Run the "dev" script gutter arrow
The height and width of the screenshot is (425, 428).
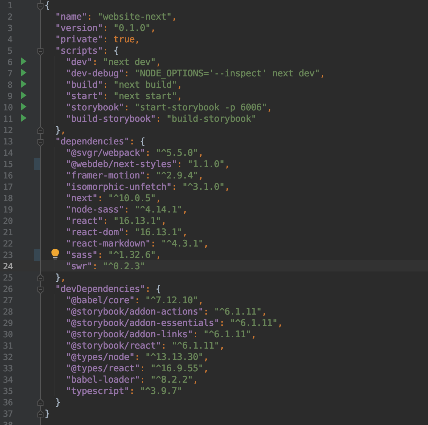pyautogui.click(x=24, y=61)
